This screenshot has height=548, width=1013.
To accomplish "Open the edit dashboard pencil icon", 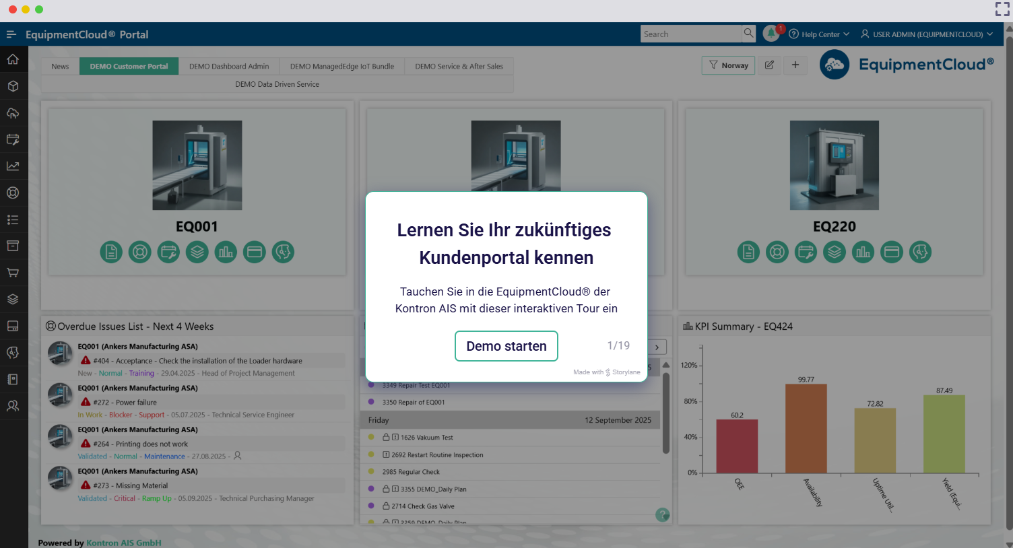I will click(769, 65).
